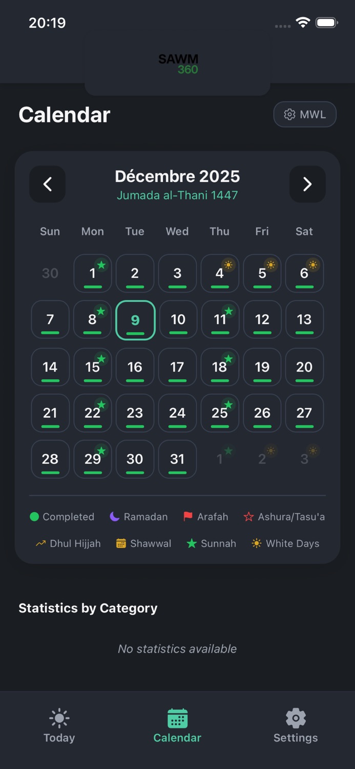
Task: Select December 5 White Day
Action: tap(262, 273)
